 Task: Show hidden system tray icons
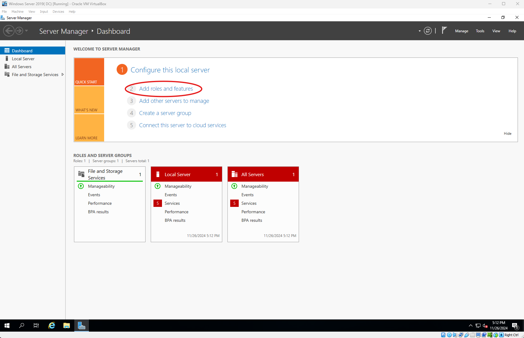tap(471, 326)
